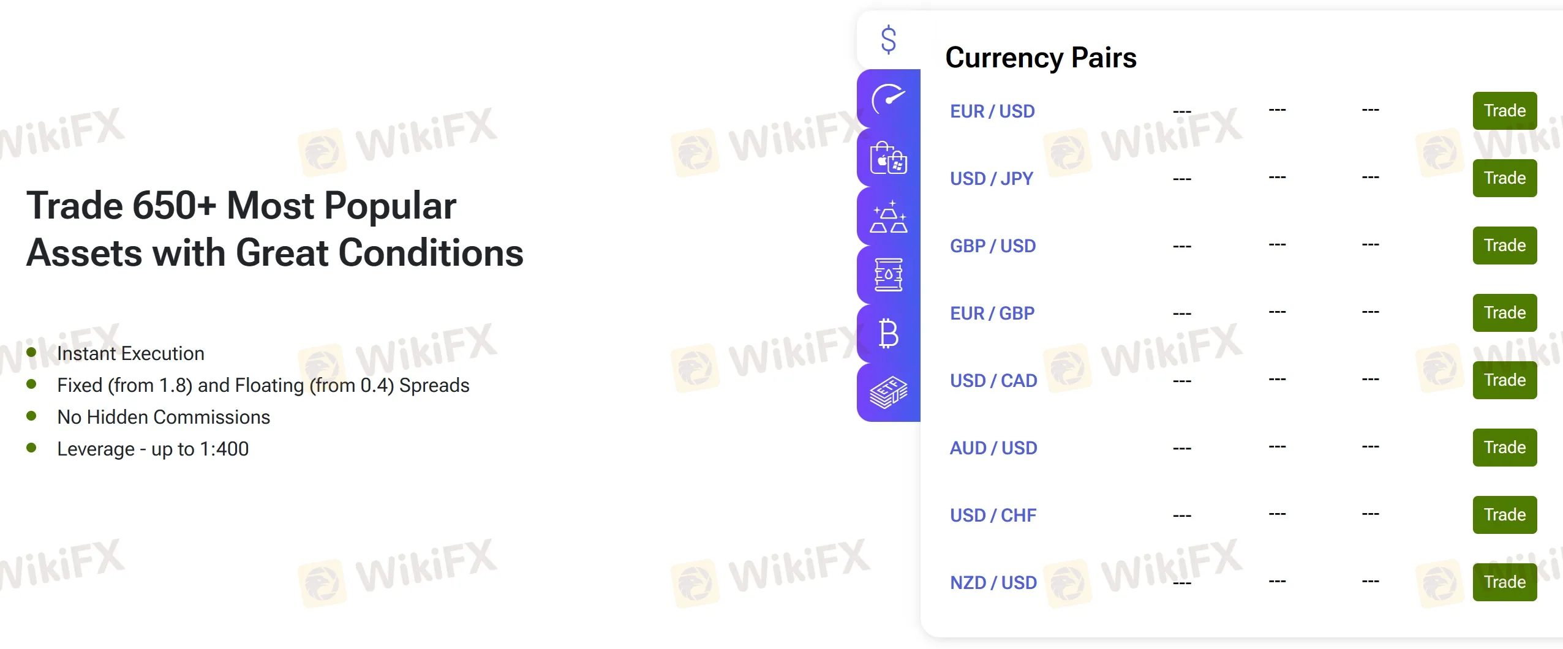Open the Bitcoin cryptocurrency category icon
Viewport: 1563px width, 649px height.
(x=888, y=334)
